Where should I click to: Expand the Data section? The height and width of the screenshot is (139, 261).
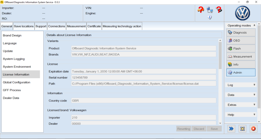click(254, 95)
